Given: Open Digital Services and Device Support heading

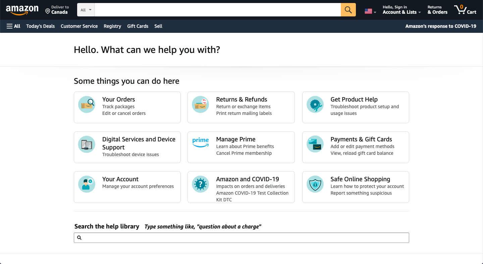Looking at the screenshot, I should point(139,143).
